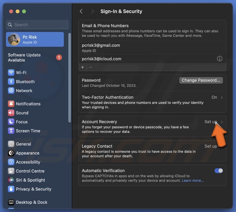Open Software Update Available item
Screen dimensions: 236x212
tap(35, 57)
